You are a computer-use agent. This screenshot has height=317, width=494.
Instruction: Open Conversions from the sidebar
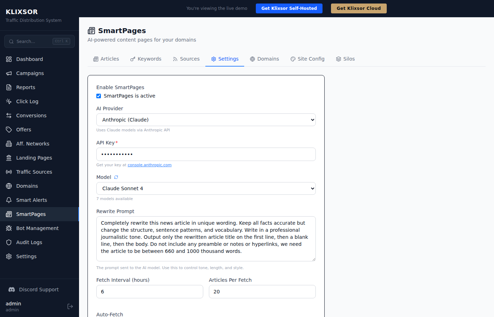tap(31, 115)
